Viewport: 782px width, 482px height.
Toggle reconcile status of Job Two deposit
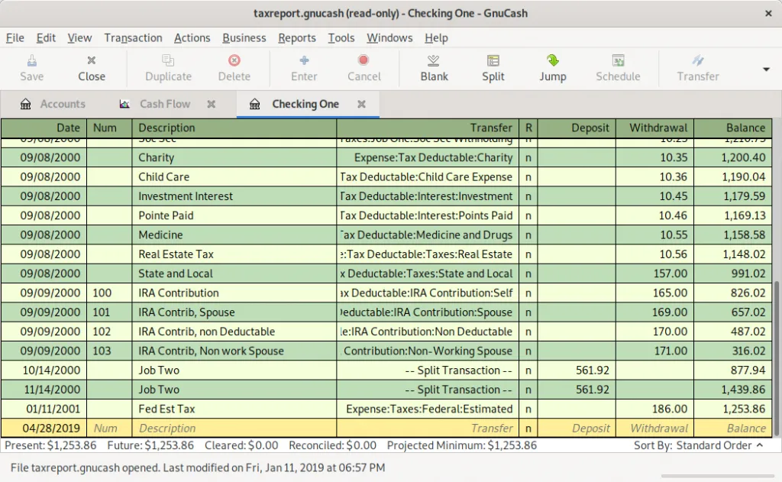[x=528, y=370]
